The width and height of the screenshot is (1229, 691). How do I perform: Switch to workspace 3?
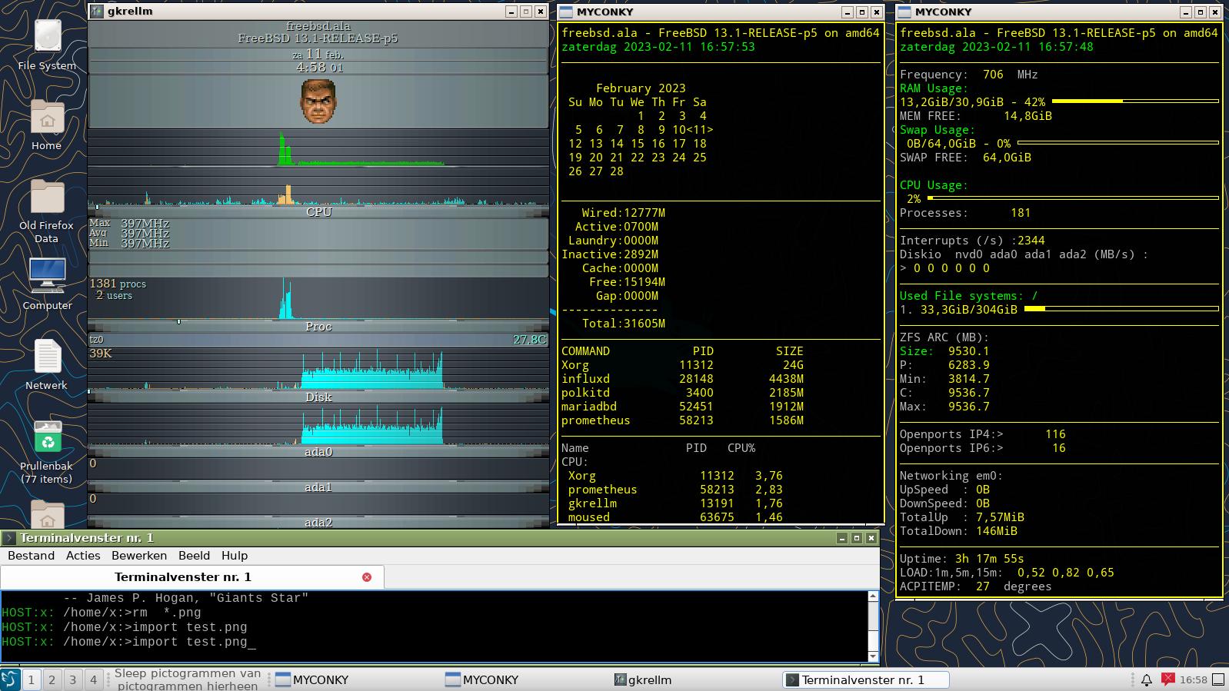click(73, 679)
